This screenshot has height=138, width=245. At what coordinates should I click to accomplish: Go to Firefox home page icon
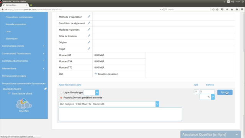coord(232,10)
